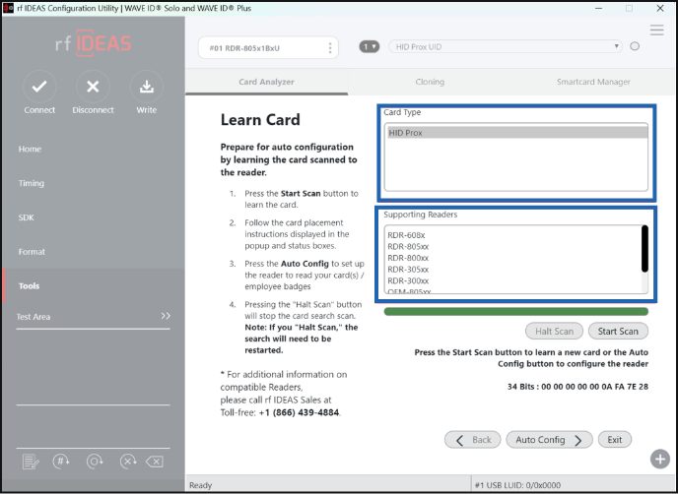Close the Configuration Utility window
The height and width of the screenshot is (494, 678).
click(660, 8)
